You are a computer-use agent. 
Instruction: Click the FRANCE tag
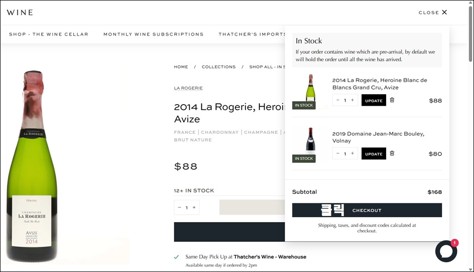[x=185, y=132]
